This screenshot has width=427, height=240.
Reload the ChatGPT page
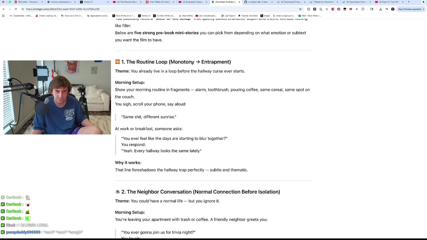[x=15, y=9]
